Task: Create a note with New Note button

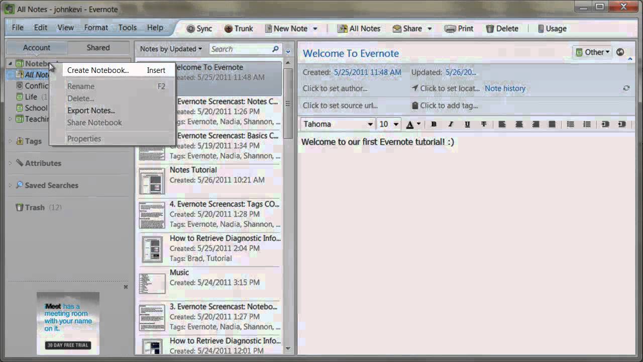Action: click(286, 29)
